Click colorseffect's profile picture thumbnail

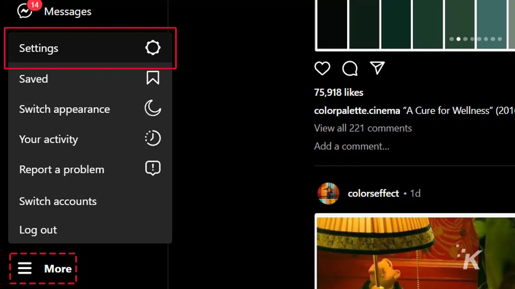[328, 193]
